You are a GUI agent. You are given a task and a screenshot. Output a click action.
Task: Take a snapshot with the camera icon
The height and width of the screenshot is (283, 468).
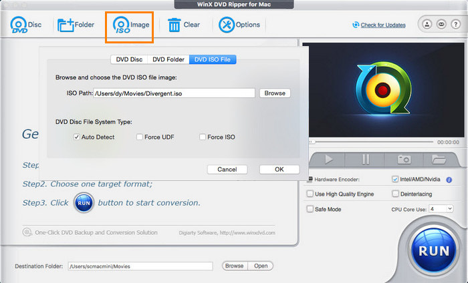click(x=404, y=160)
